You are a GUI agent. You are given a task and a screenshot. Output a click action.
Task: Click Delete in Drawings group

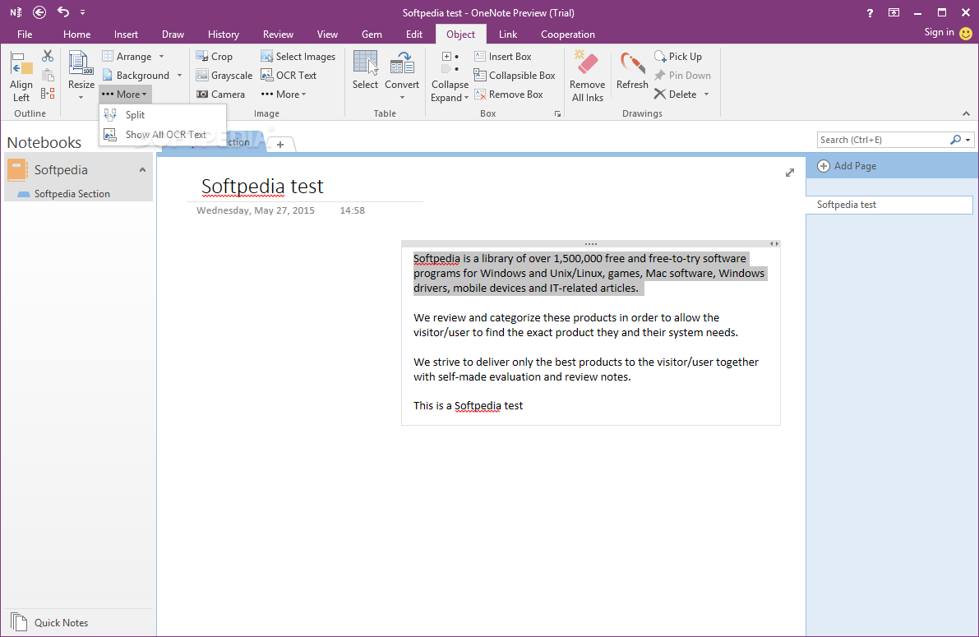coord(675,95)
